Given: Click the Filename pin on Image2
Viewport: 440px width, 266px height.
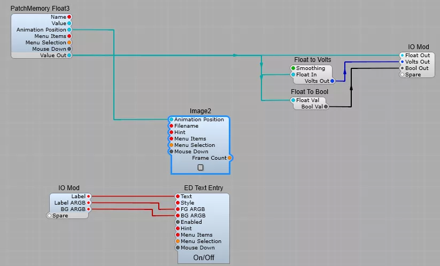Looking at the screenshot, I should pos(171,126).
